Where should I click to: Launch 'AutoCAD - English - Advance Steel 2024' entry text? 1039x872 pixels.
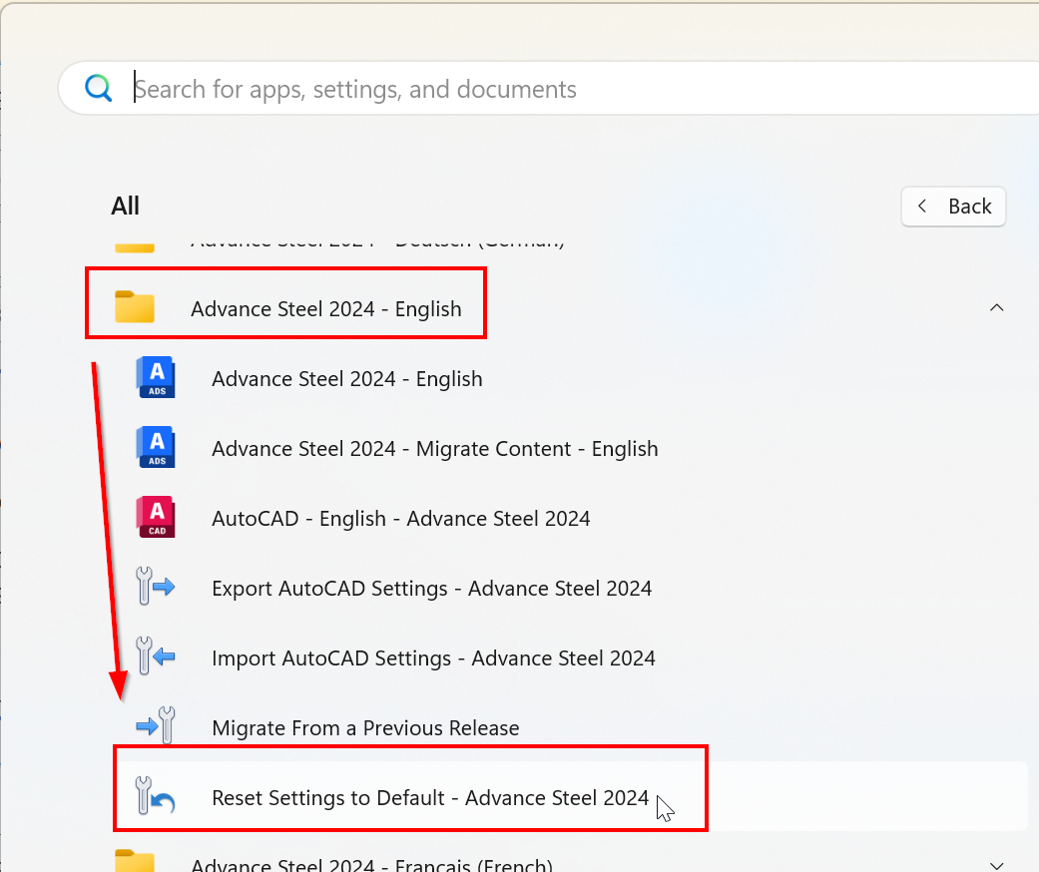(401, 519)
